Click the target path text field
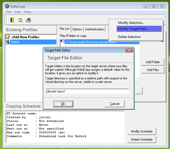 click(88, 91)
